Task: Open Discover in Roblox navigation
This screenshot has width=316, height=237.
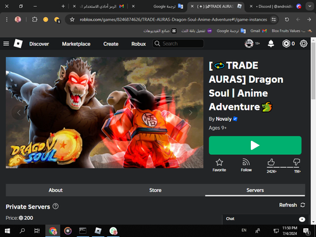Action: (x=39, y=44)
